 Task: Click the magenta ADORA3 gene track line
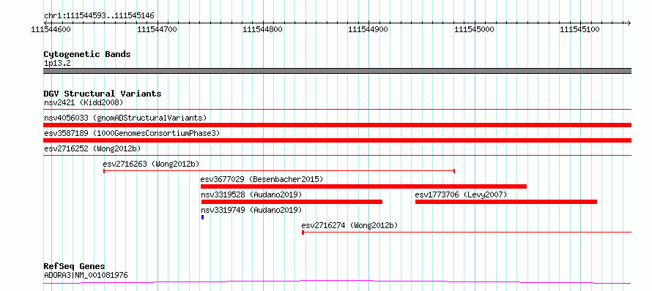(x=337, y=282)
